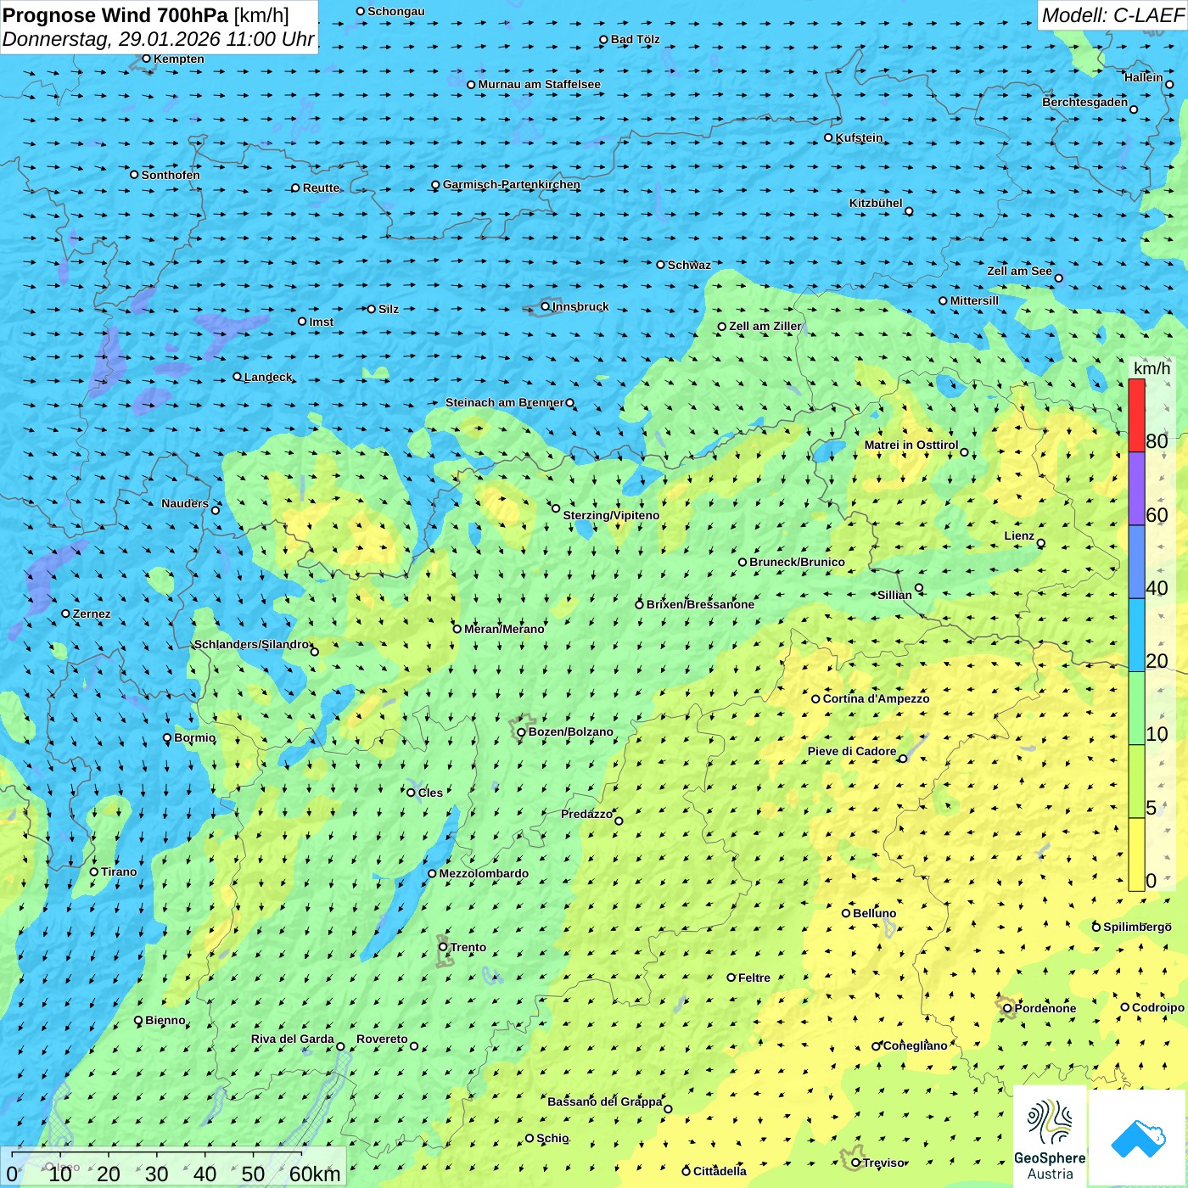Click the 'Schongau' label
The height and width of the screenshot is (1188, 1188).
point(396,11)
